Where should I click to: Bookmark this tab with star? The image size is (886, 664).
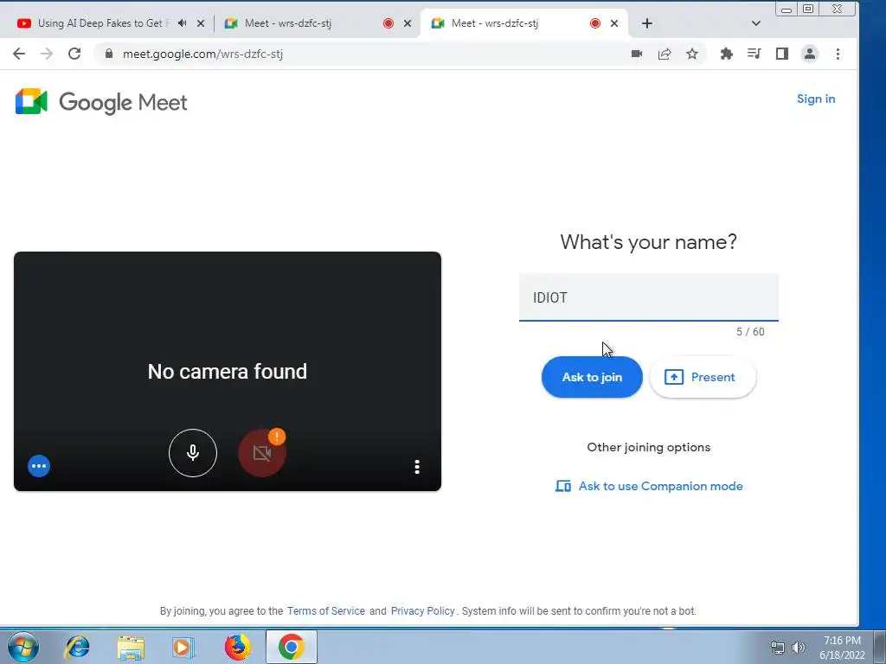click(692, 54)
